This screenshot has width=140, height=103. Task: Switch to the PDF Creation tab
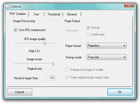(18, 14)
